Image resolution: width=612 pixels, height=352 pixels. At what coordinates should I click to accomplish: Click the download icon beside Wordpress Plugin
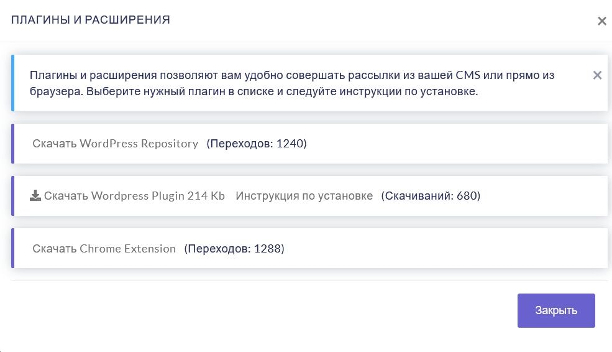pyautogui.click(x=35, y=195)
